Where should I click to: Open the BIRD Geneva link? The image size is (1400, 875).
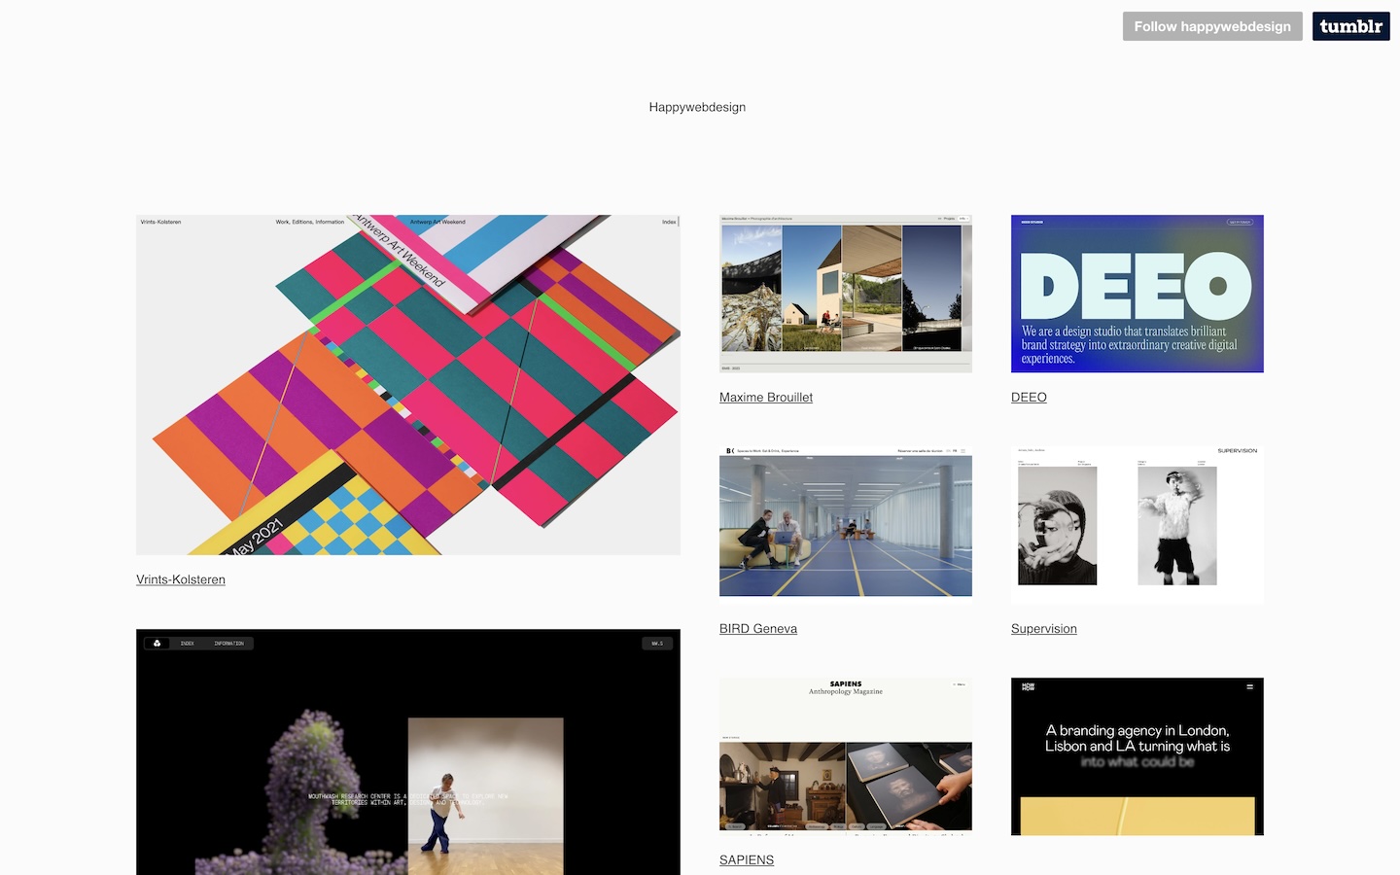[x=758, y=628]
